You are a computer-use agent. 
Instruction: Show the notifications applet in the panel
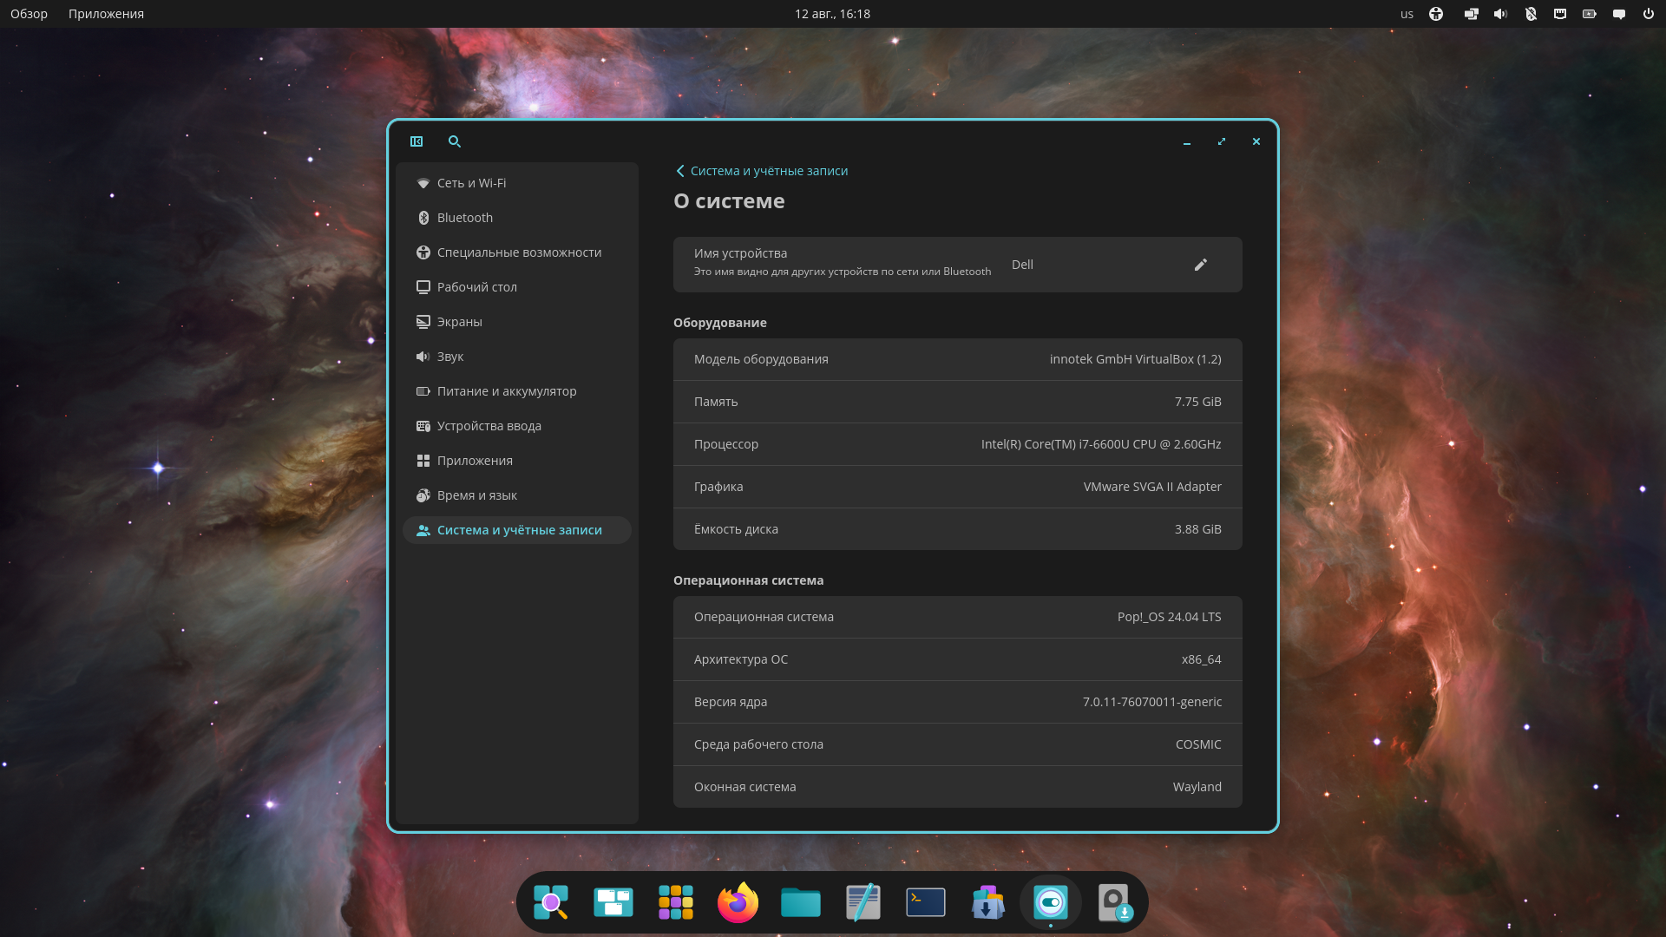tap(1619, 14)
